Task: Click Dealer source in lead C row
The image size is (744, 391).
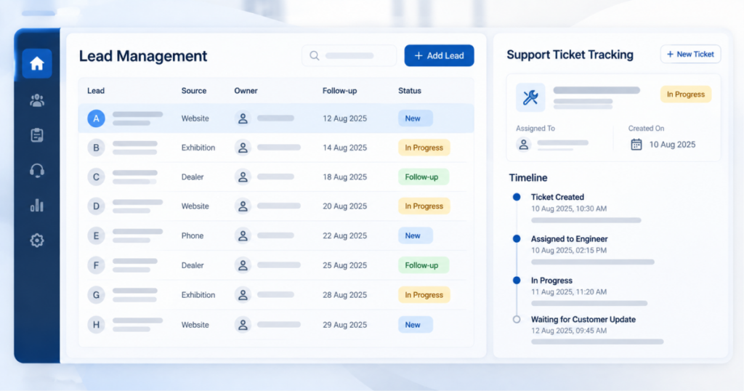Action: pyautogui.click(x=192, y=177)
